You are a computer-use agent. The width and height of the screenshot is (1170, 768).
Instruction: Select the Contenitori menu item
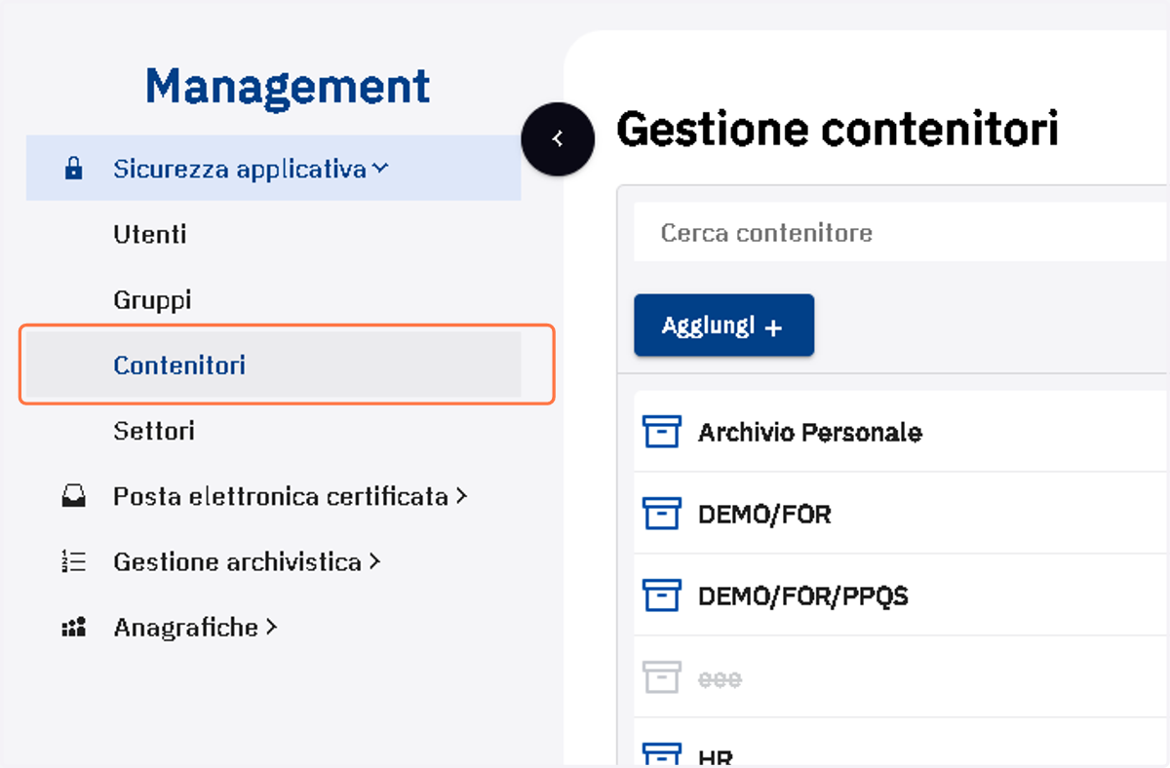(274, 365)
